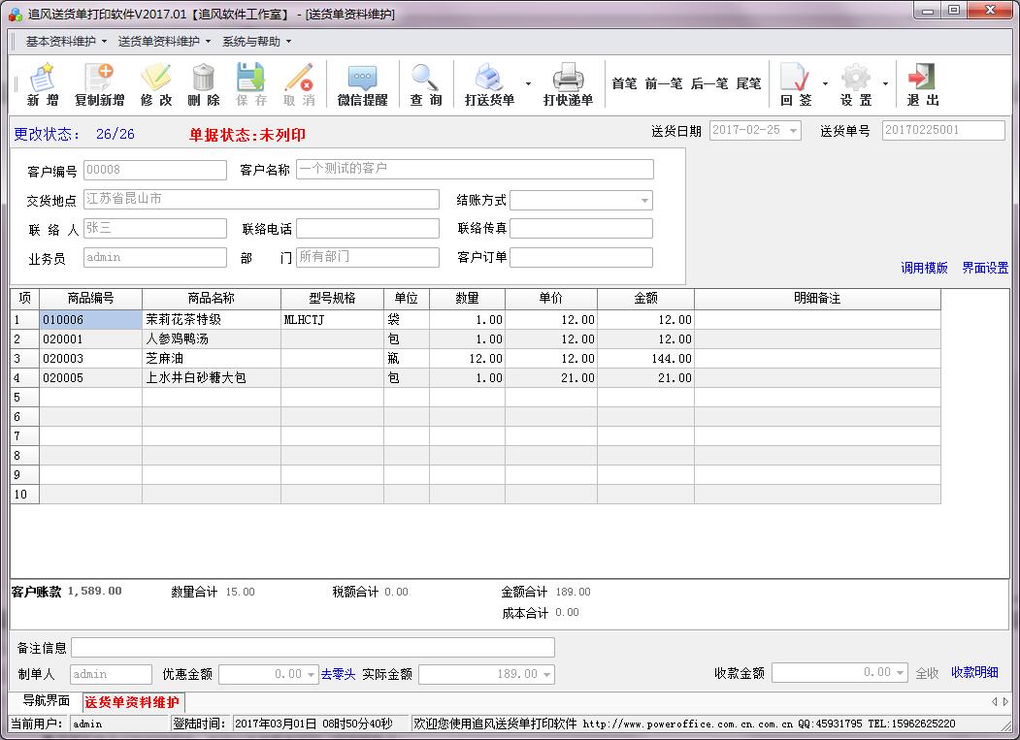This screenshot has height=740, width=1020.
Task: Open the 收款金额 dropdown arrow
Action: [x=900, y=673]
